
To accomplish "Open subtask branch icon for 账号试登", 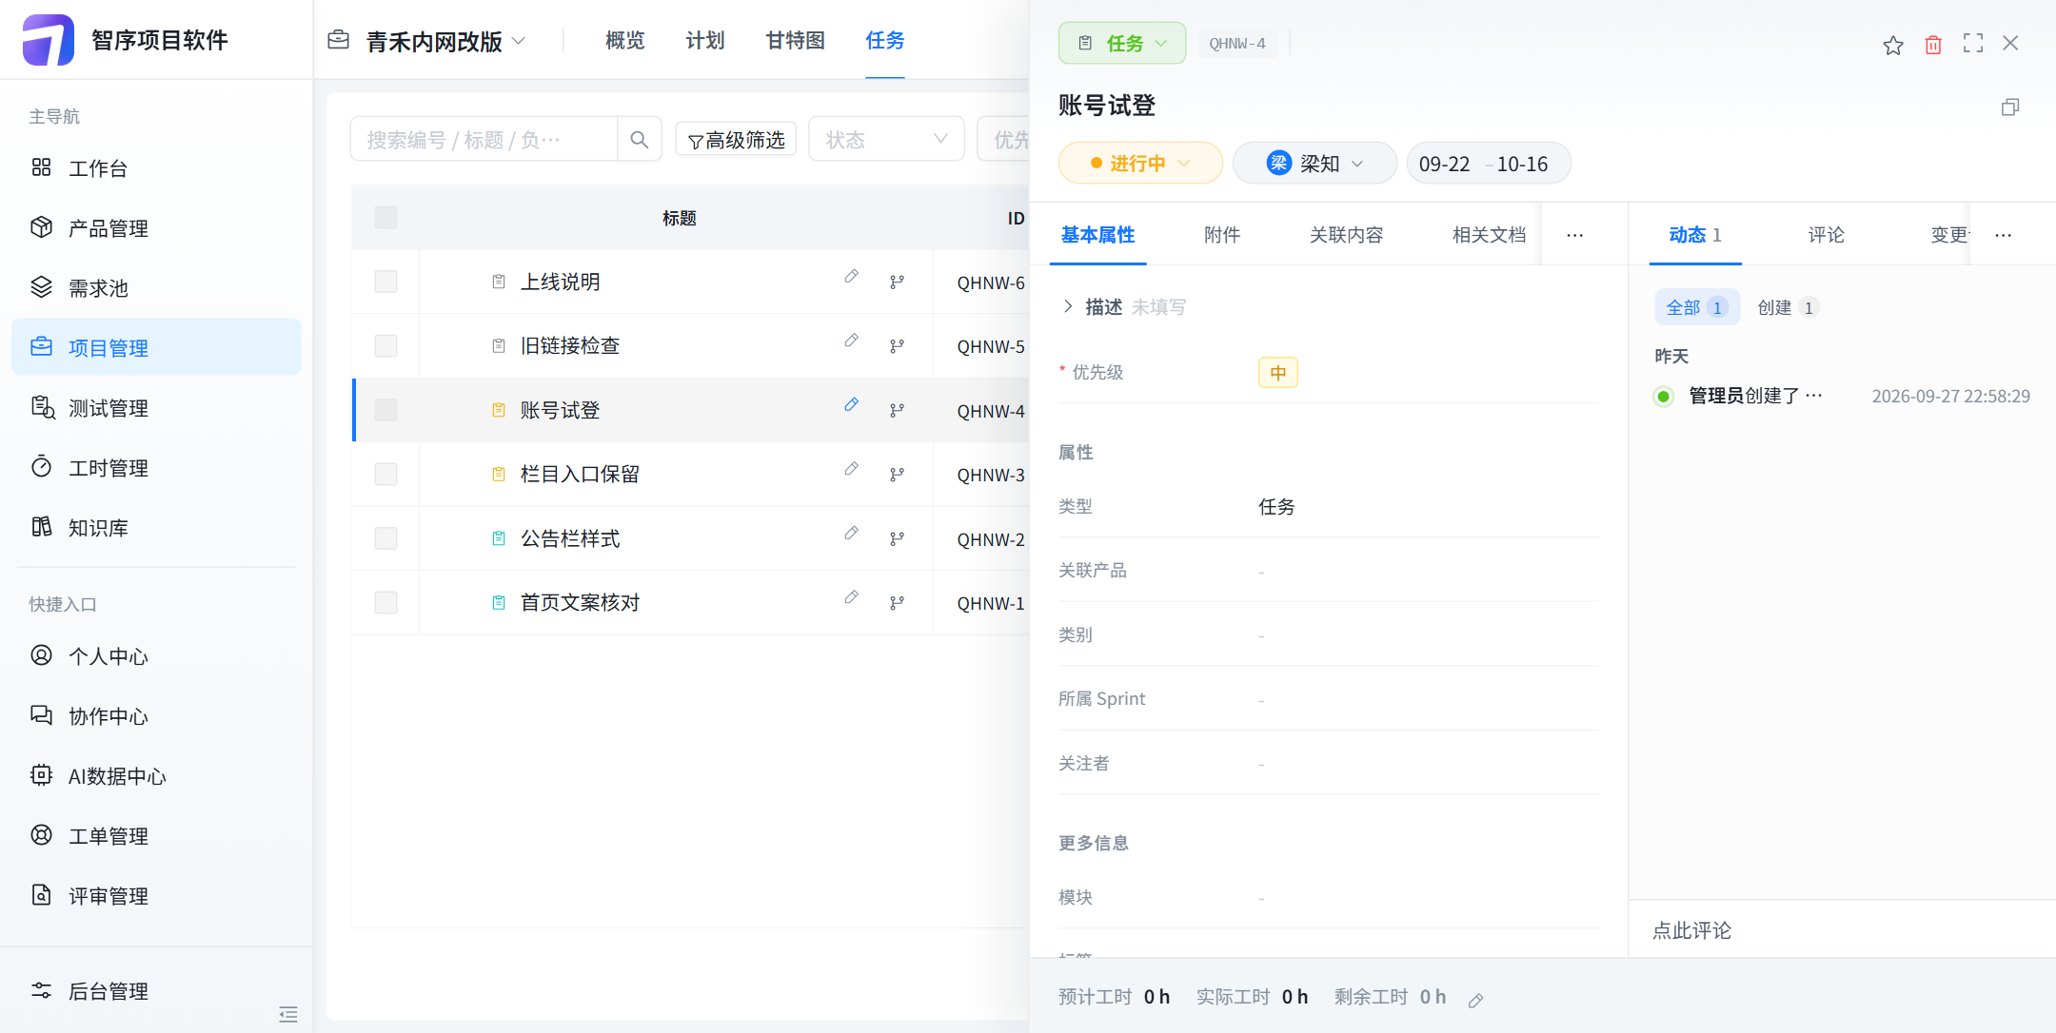I will pos(897,411).
